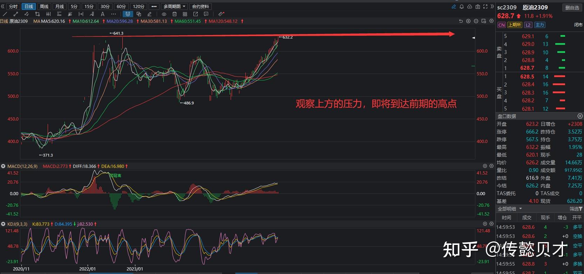584x274 pixels.
Task: Open the 合约资料 contract info
Action: [201, 7]
